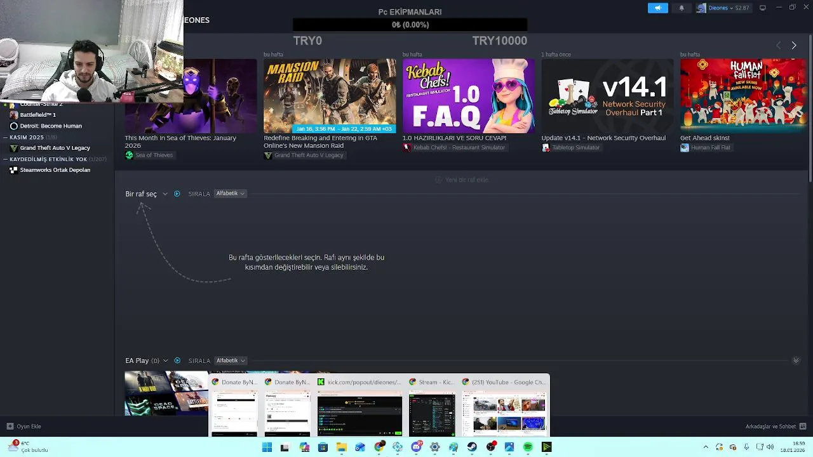Image resolution: width=813 pixels, height=457 pixels.
Task: Open the taskbar clock and date
Action: [x=793, y=447]
